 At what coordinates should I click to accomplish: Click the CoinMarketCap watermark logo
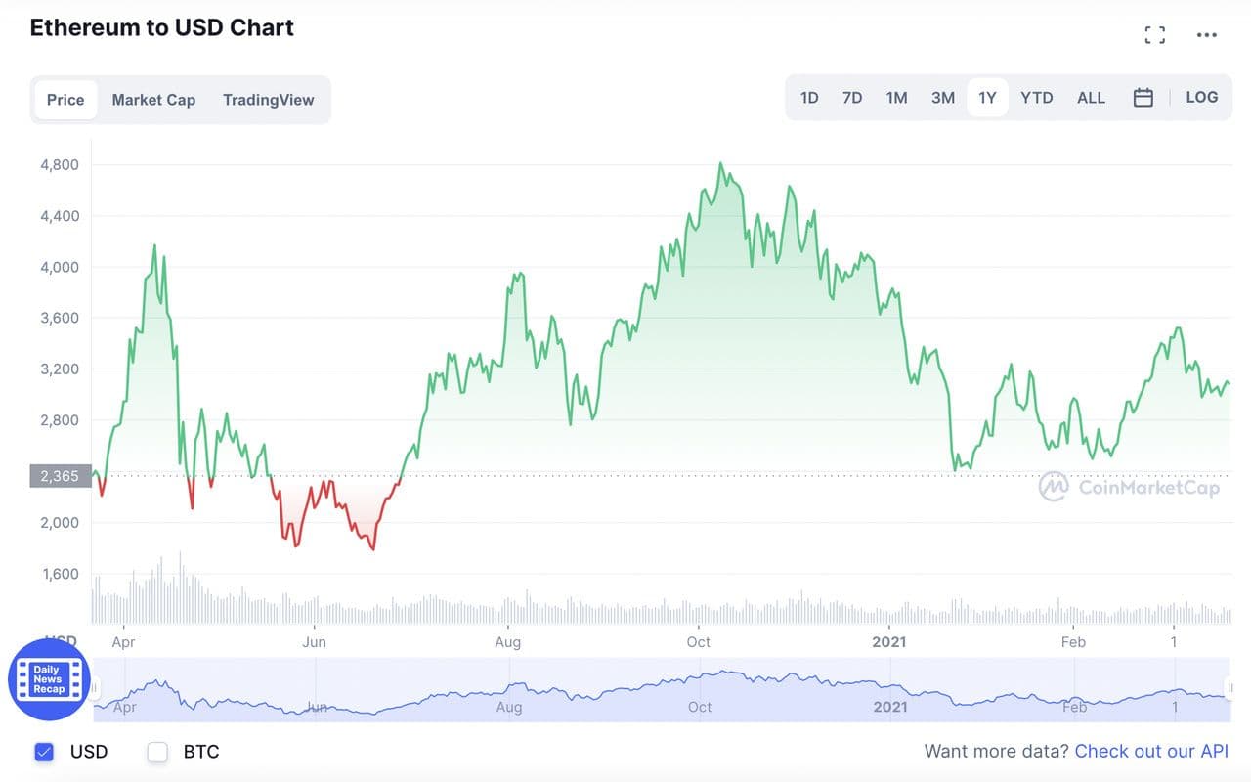point(1130,487)
